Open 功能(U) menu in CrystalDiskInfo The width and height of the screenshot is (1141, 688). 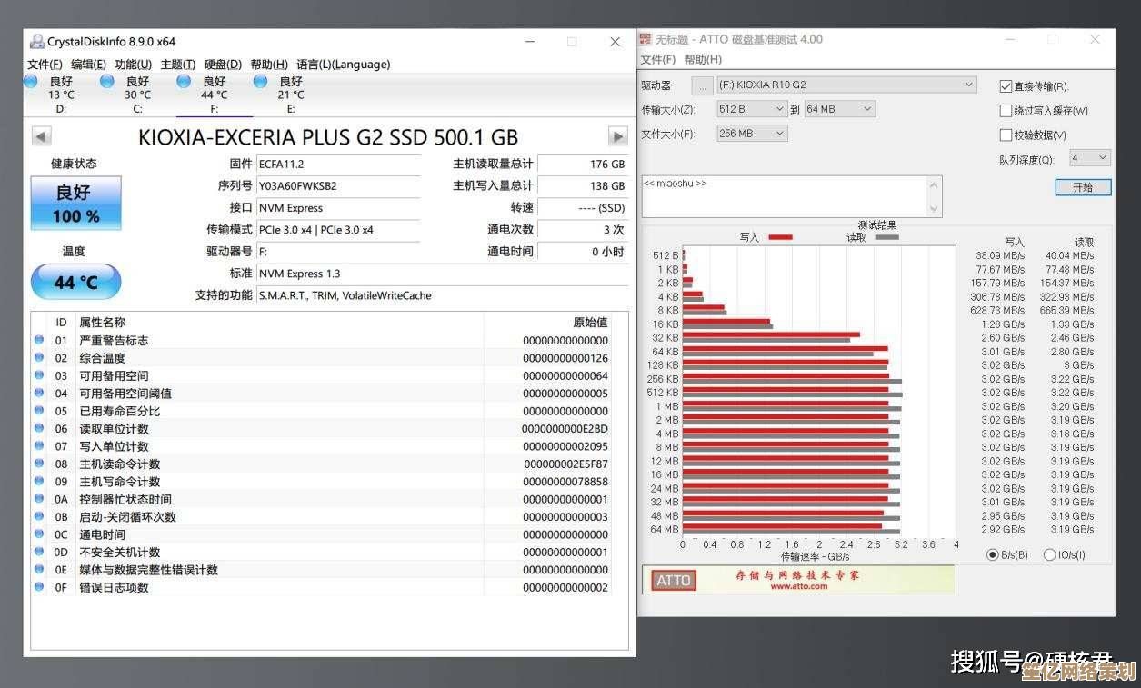click(133, 65)
